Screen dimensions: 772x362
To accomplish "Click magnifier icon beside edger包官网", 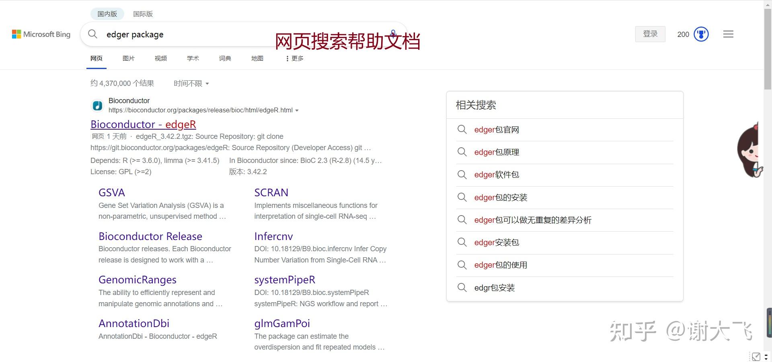I will [x=462, y=130].
